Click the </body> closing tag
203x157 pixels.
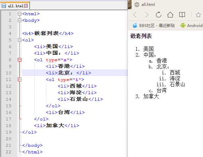(32, 145)
